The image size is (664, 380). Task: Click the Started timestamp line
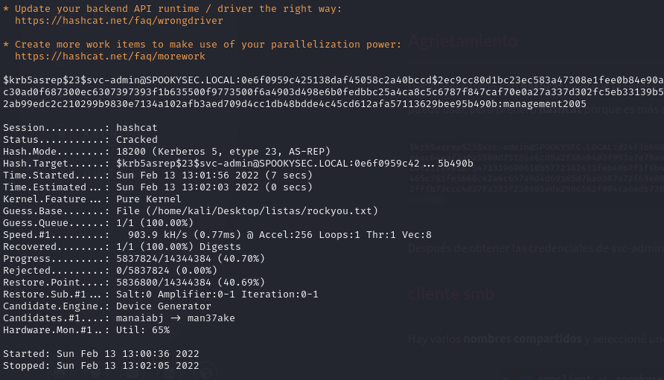click(100, 354)
